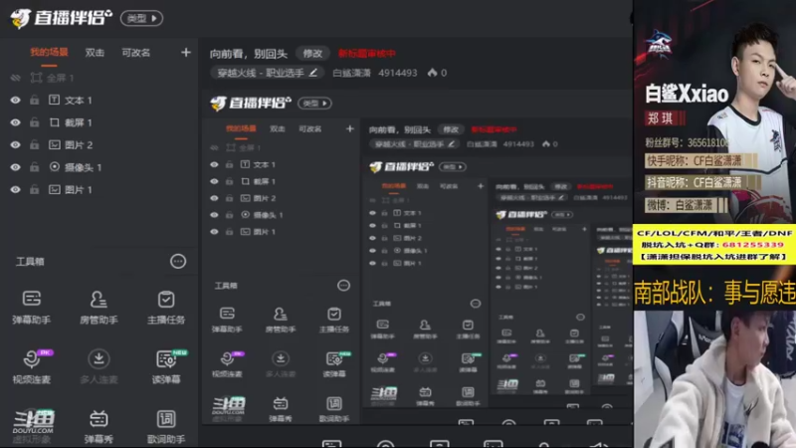
Task: Switch to 我的场景 tab in the outermost window
Action: [x=49, y=53]
